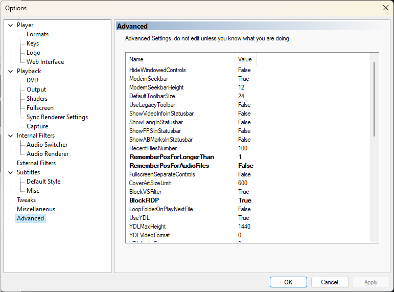
Task: Open subtitle Default Style page
Action: pyautogui.click(x=43, y=182)
